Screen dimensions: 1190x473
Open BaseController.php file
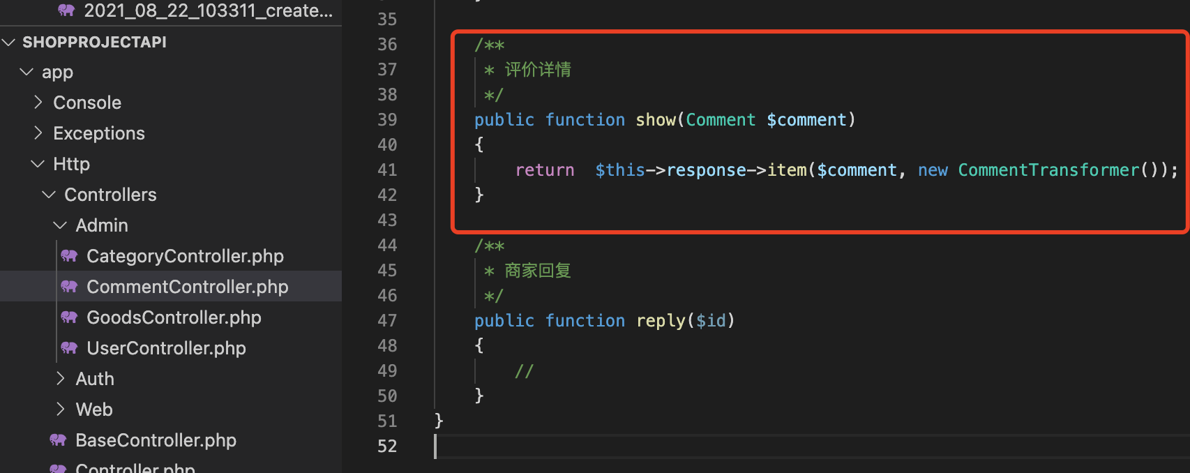coord(156,440)
